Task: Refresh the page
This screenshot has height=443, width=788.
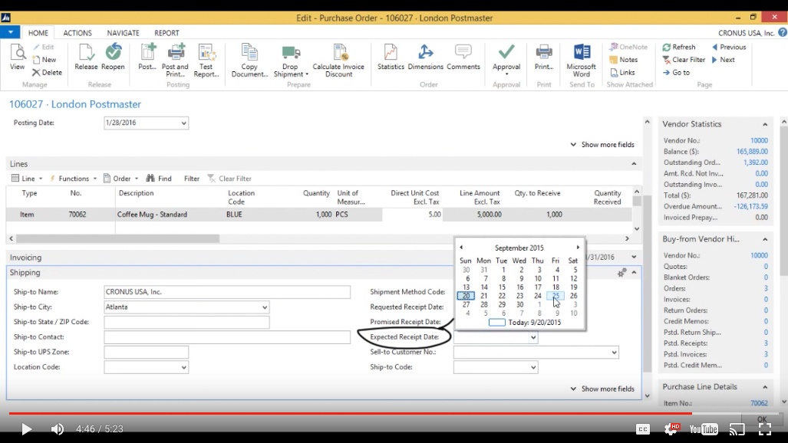Action: click(679, 47)
